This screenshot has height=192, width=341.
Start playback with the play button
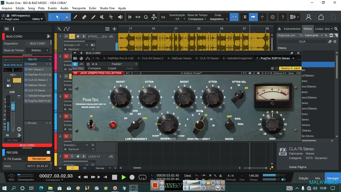tap(123, 177)
